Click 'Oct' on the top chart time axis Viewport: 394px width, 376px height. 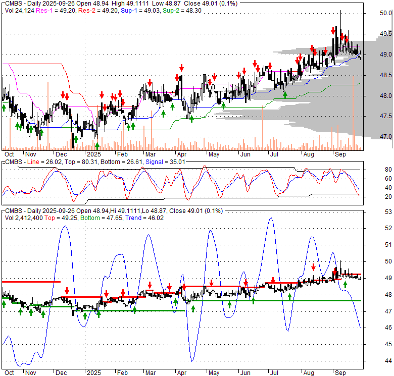pos(9,154)
